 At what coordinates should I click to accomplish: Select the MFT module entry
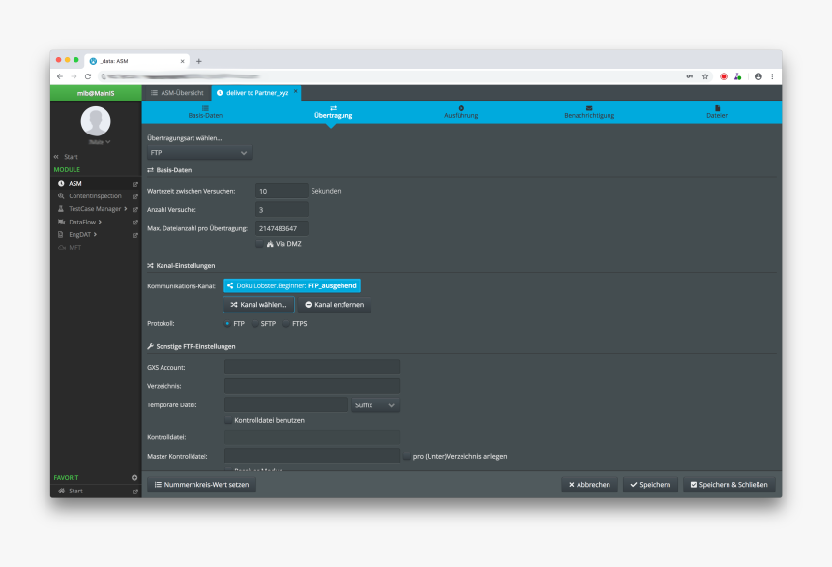pos(74,248)
